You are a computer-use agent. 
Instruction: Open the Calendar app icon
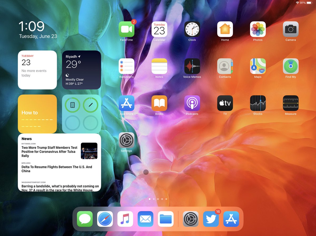click(x=159, y=29)
